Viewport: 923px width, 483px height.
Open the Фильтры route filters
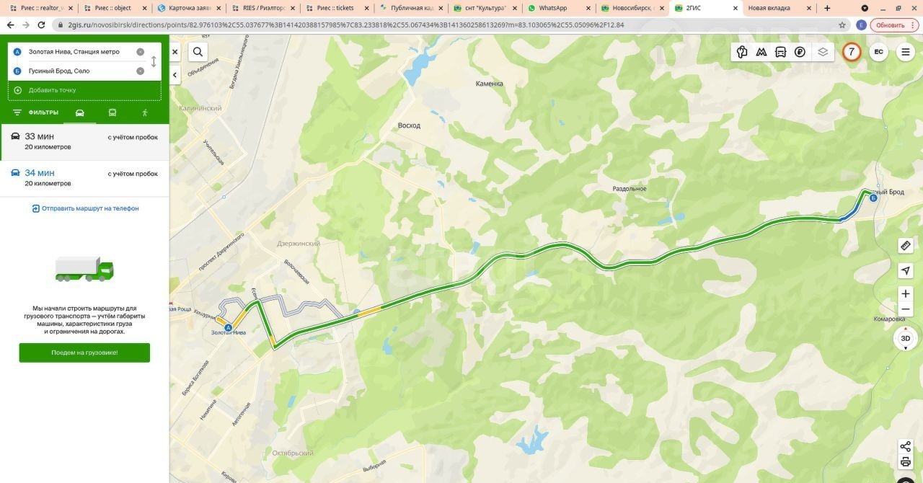(36, 112)
